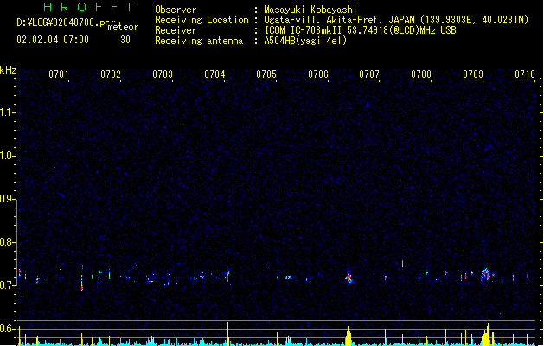Click the 0708 time marker
The width and height of the screenshot is (544, 346).
pos(421,74)
